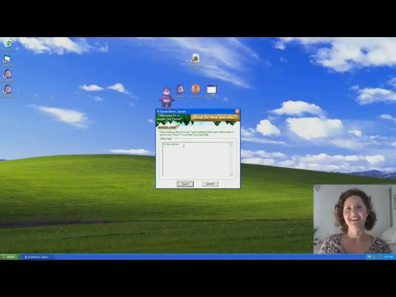
Task: Click the Check for New Add-Ons banner
Action: (215, 118)
